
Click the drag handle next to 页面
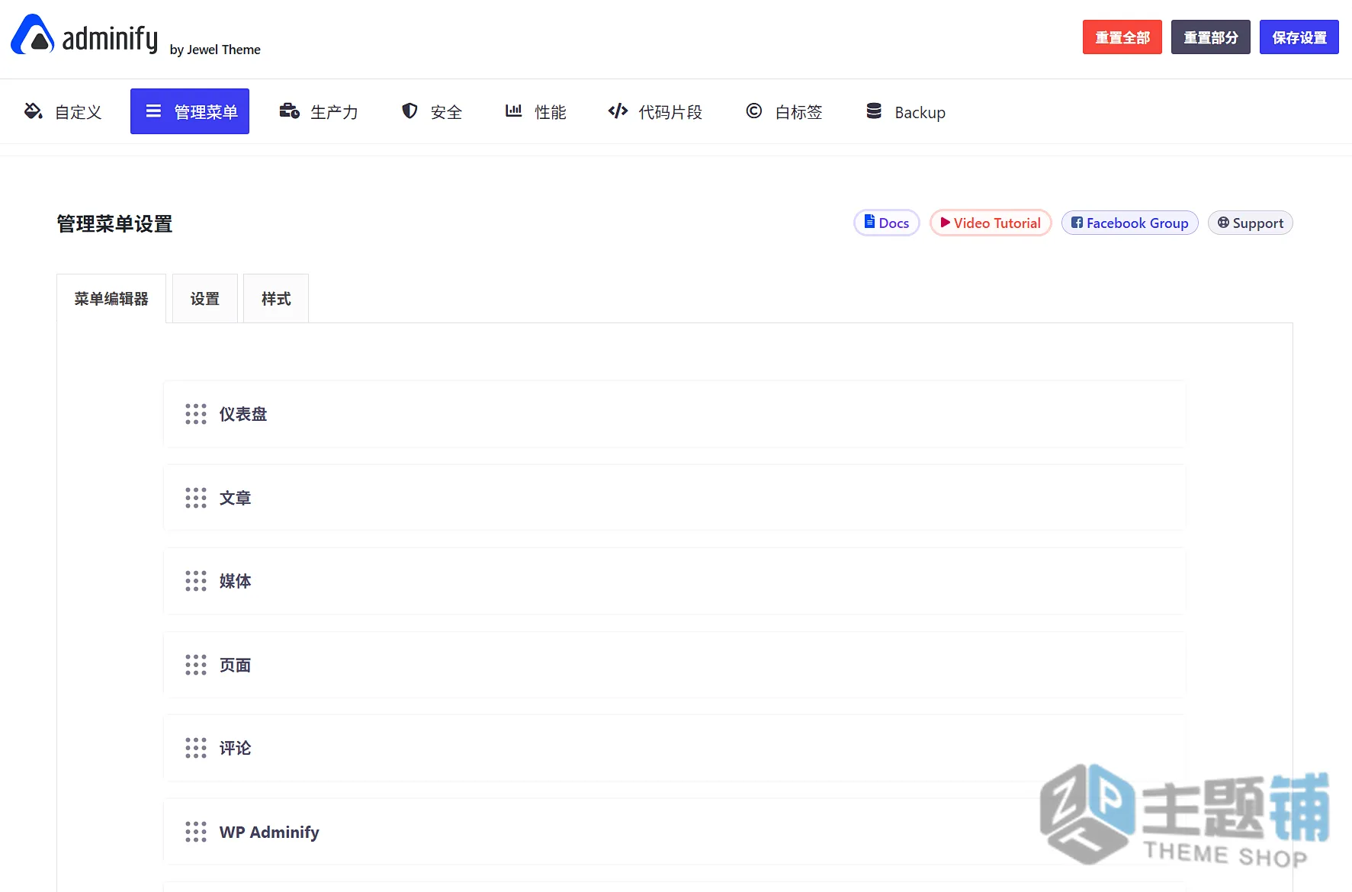tap(196, 665)
